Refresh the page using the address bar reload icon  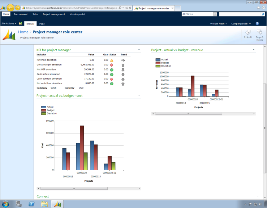tap(126, 8)
